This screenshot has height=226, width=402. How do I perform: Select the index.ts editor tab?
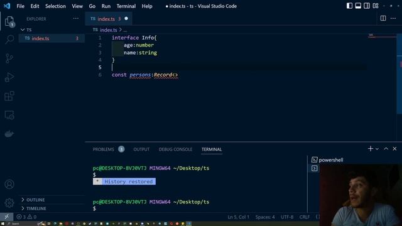109,19
